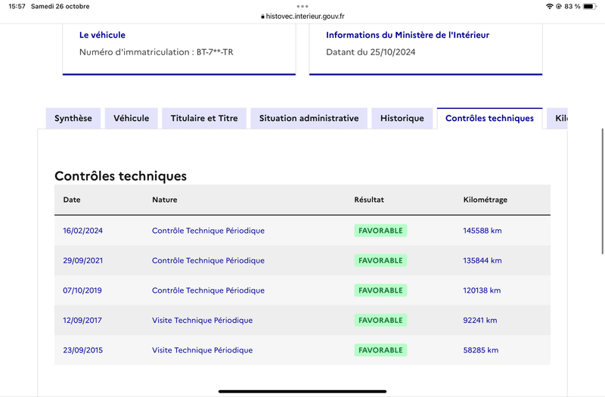Click the 92241 km mileage value

[x=480, y=320]
